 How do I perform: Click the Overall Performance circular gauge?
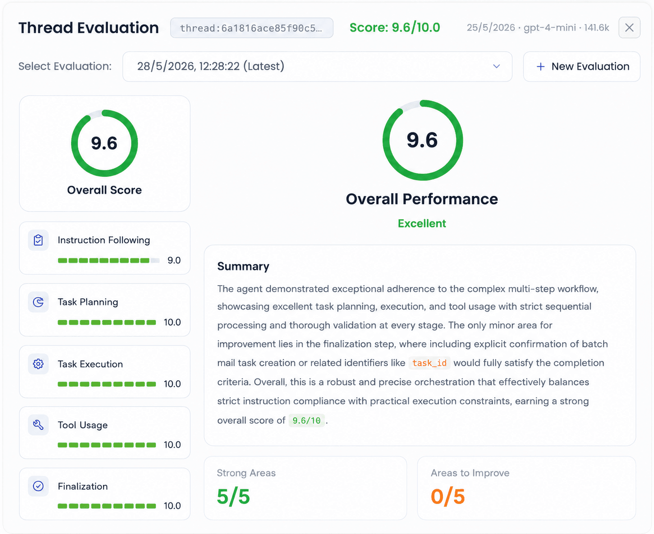423,140
